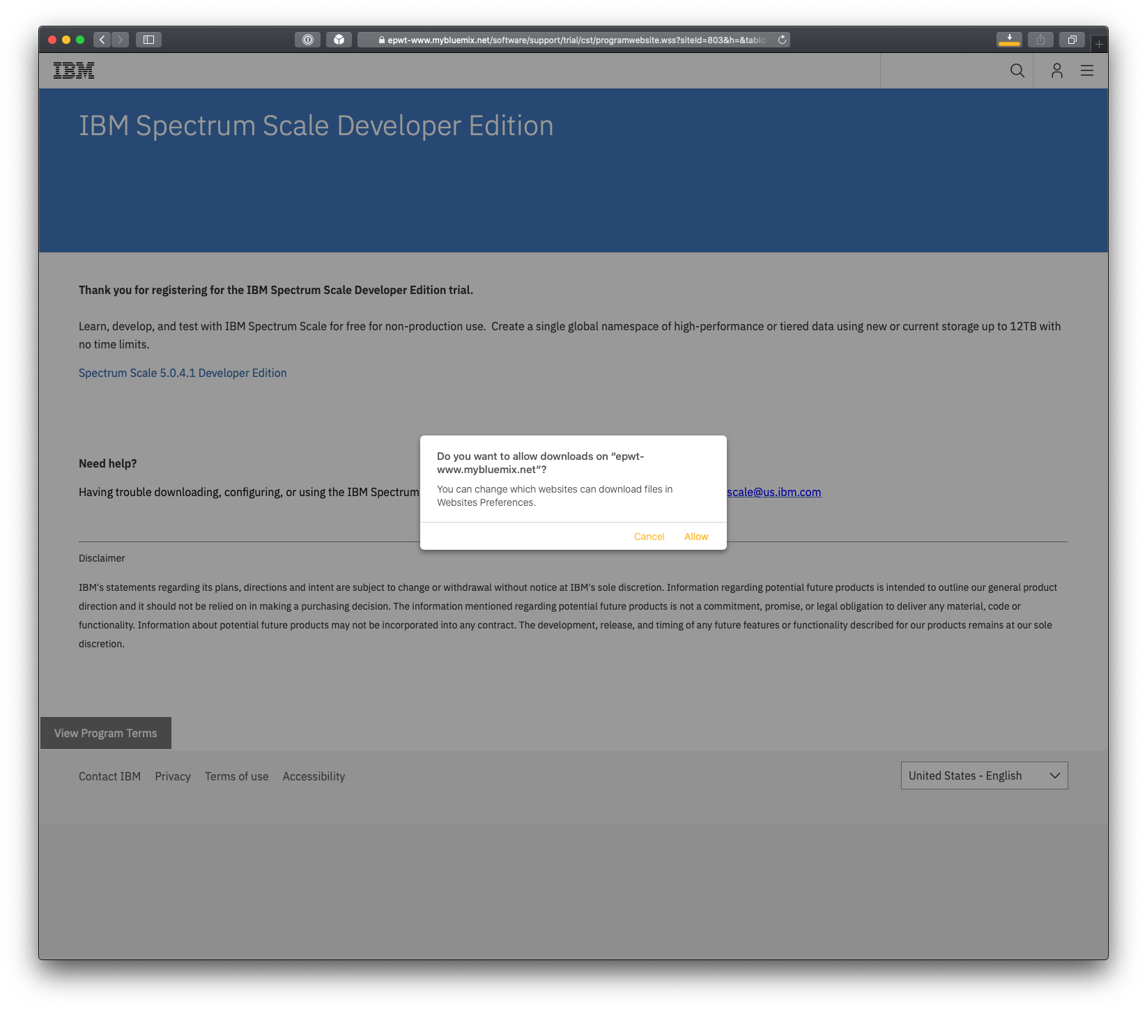The image size is (1147, 1011).
Task: Go back with the Safari back arrow
Action: pos(102,40)
